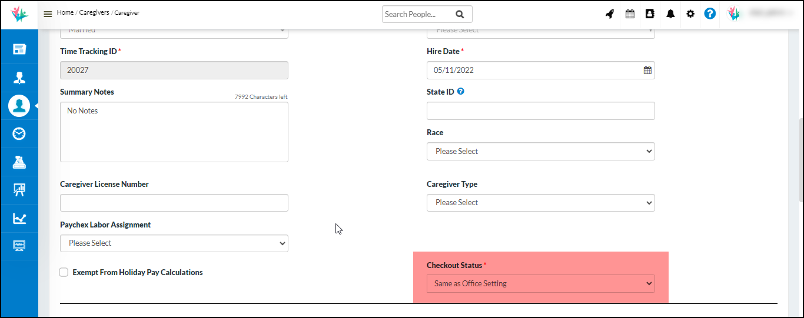804x318 pixels.
Task: Open the Caregiver Type dropdown
Action: click(540, 202)
